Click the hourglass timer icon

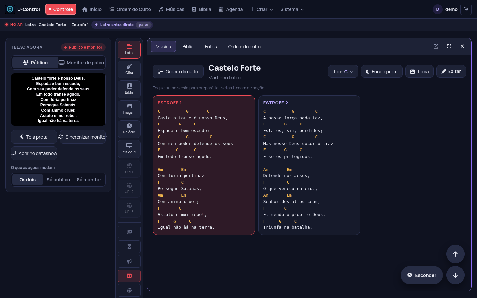[x=129, y=247]
